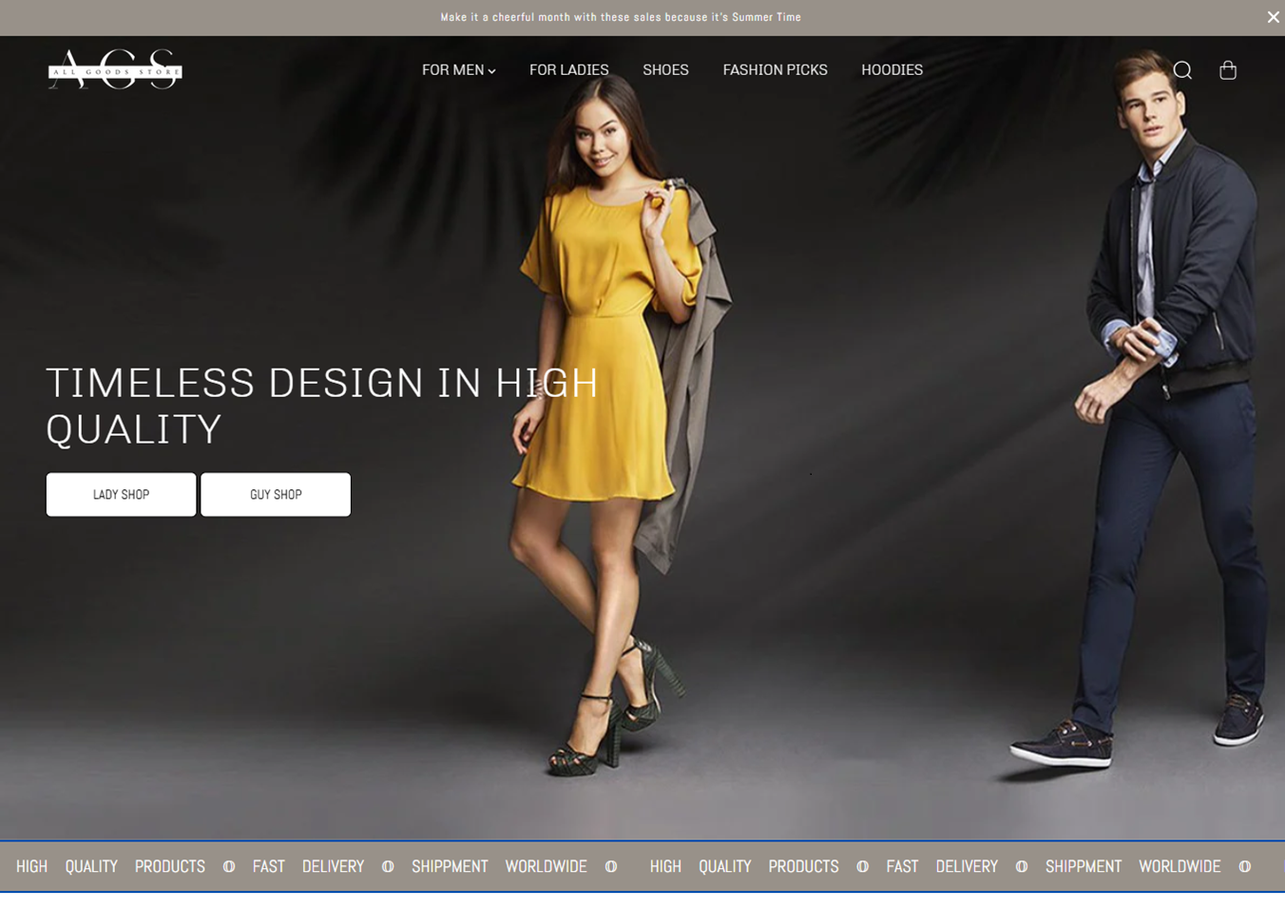Navigate to the HOODIES section
Viewport: 1285px width, 909px height.
click(x=892, y=70)
